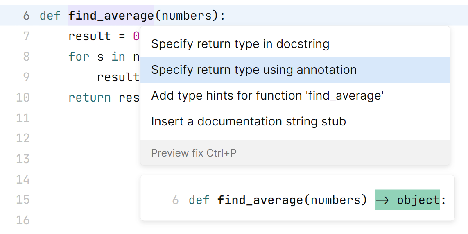The image size is (468, 234).
Task: Click the 'Preview fix Ctrl+P' footer
Action: pyautogui.click(x=194, y=153)
